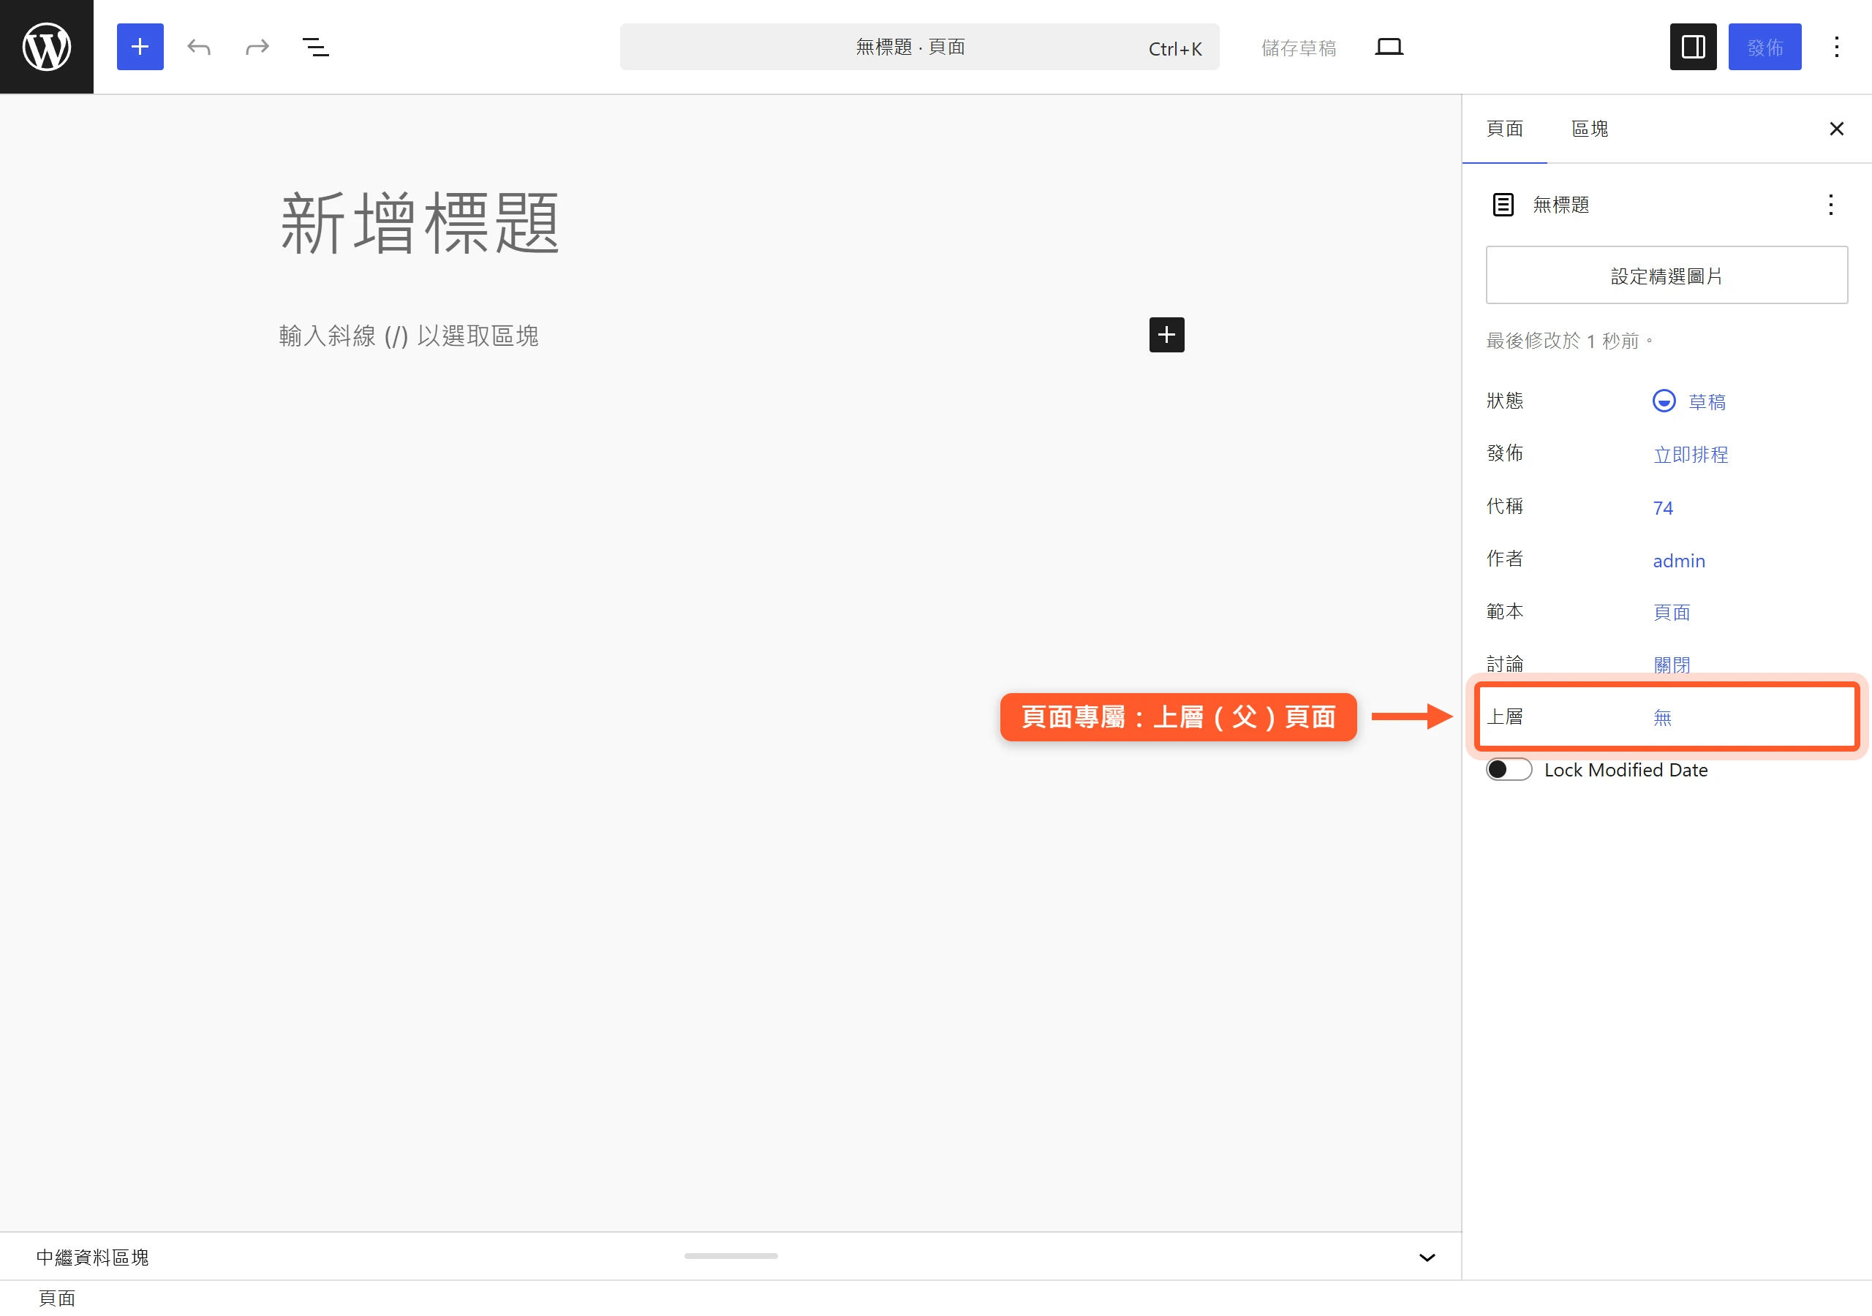Image resolution: width=1872 pixels, height=1316 pixels.
Task: Expand the 中繼資料區塊 panel chevron
Action: click(x=1427, y=1258)
